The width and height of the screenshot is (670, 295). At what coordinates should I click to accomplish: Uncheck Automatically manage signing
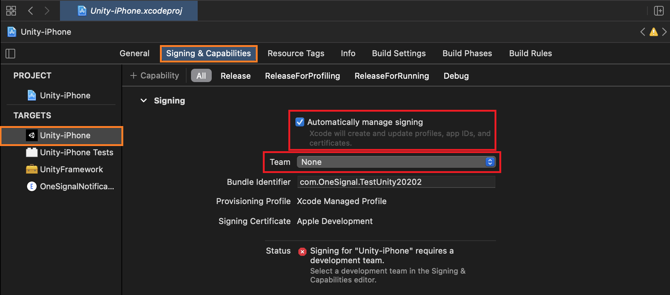coord(300,122)
